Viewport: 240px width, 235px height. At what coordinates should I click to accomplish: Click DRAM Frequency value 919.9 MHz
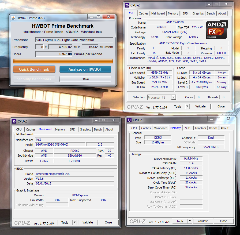(191, 158)
